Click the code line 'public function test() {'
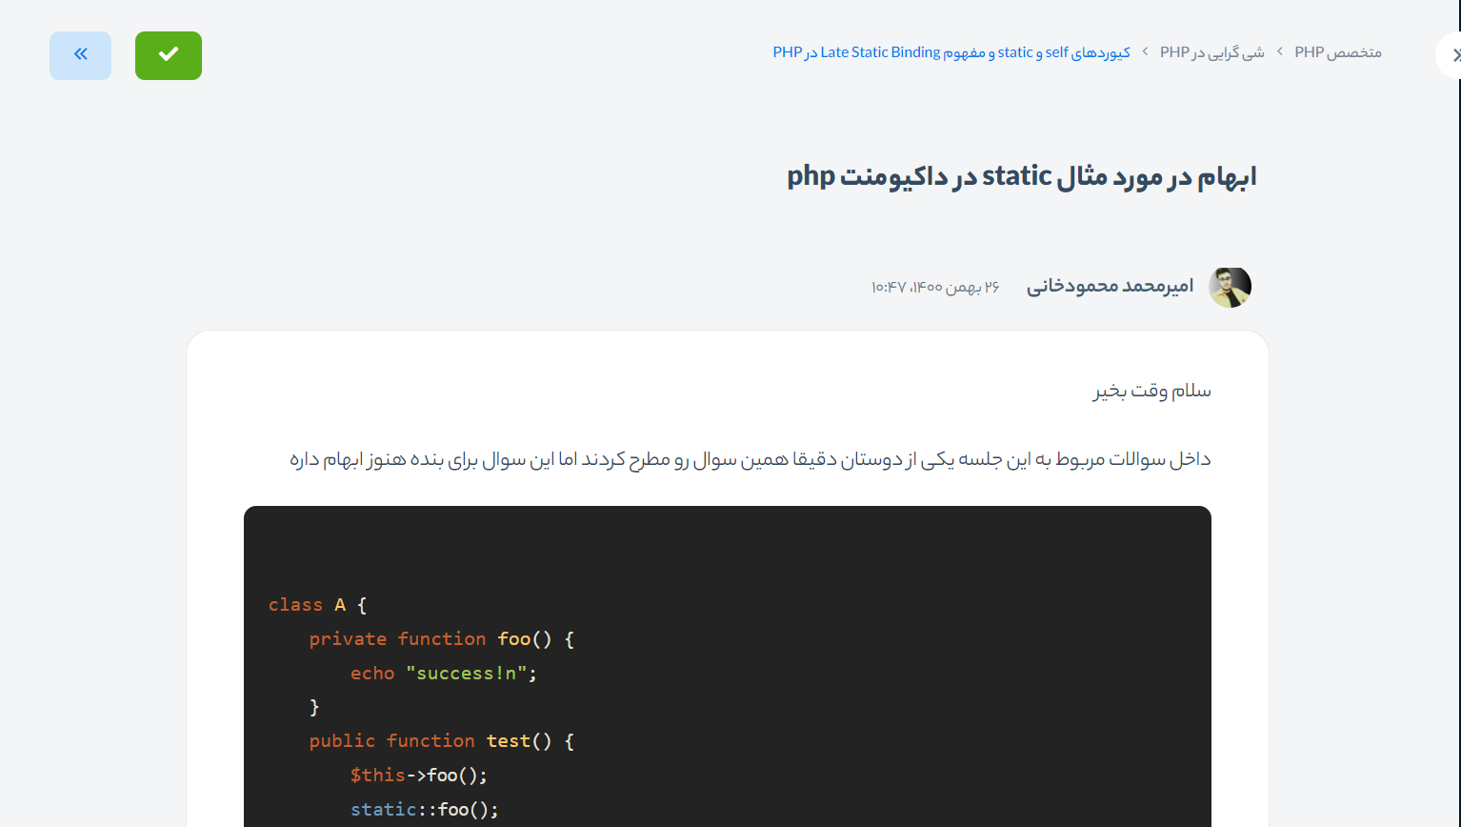This screenshot has height=827, width=1461. point(442,741)
